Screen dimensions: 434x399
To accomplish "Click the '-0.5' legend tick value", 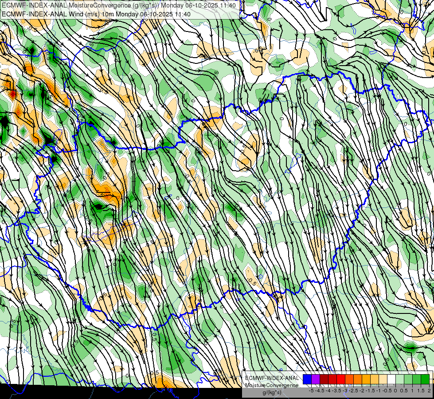I will [387, 391].
